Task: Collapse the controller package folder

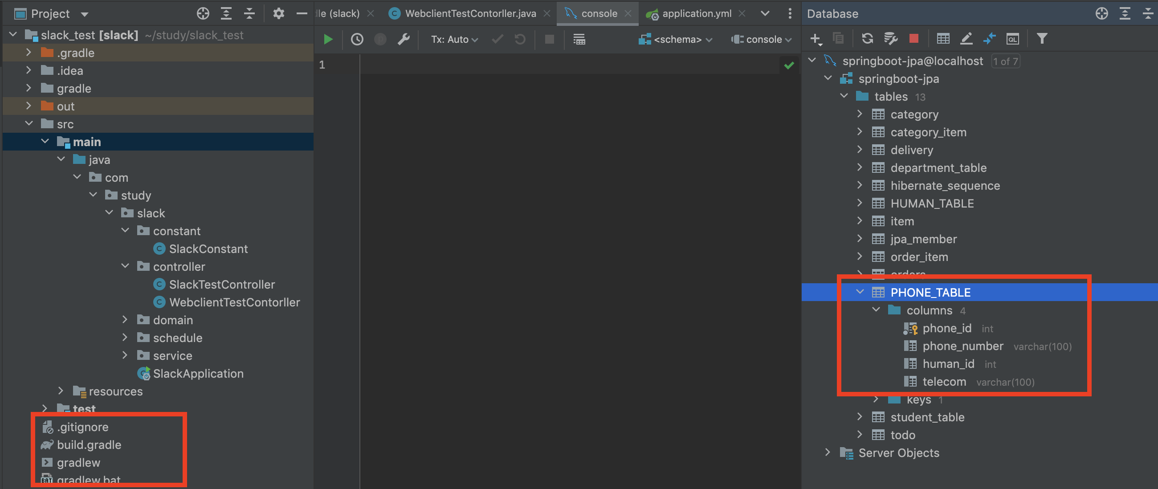Action: [126, 266]
